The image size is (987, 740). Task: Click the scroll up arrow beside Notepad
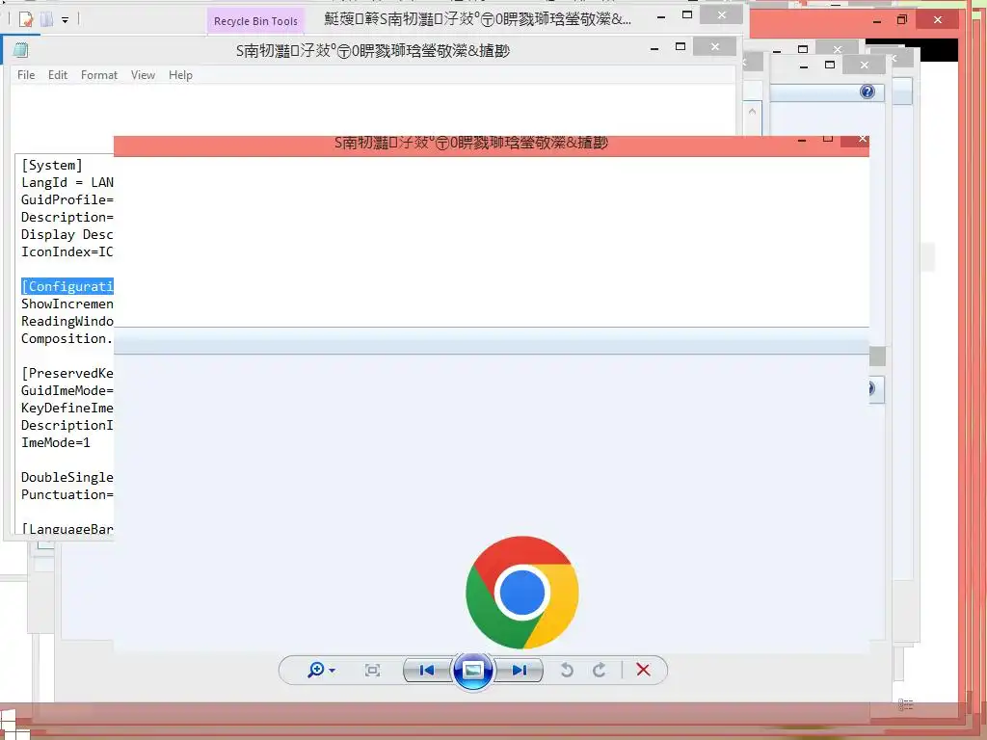752,112
